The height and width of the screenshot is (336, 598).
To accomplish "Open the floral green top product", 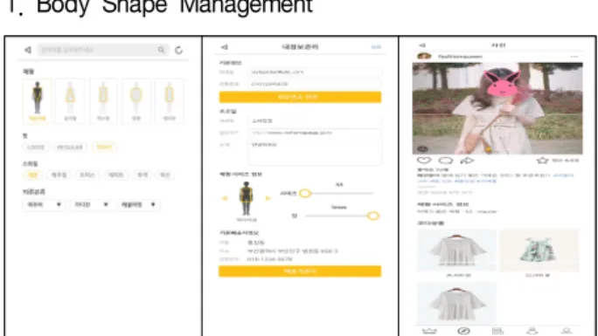I will tap(539, 250).
